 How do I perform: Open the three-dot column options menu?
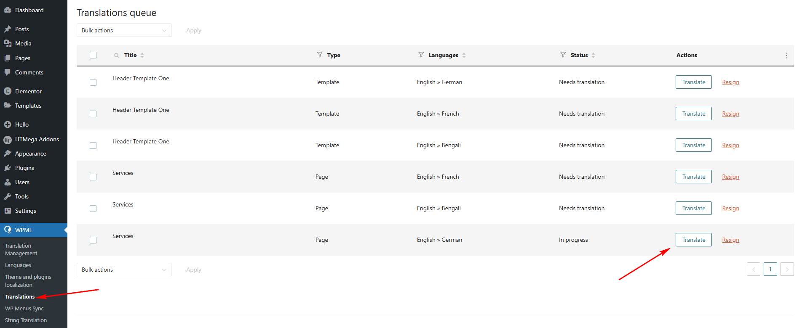click(786, 56)
